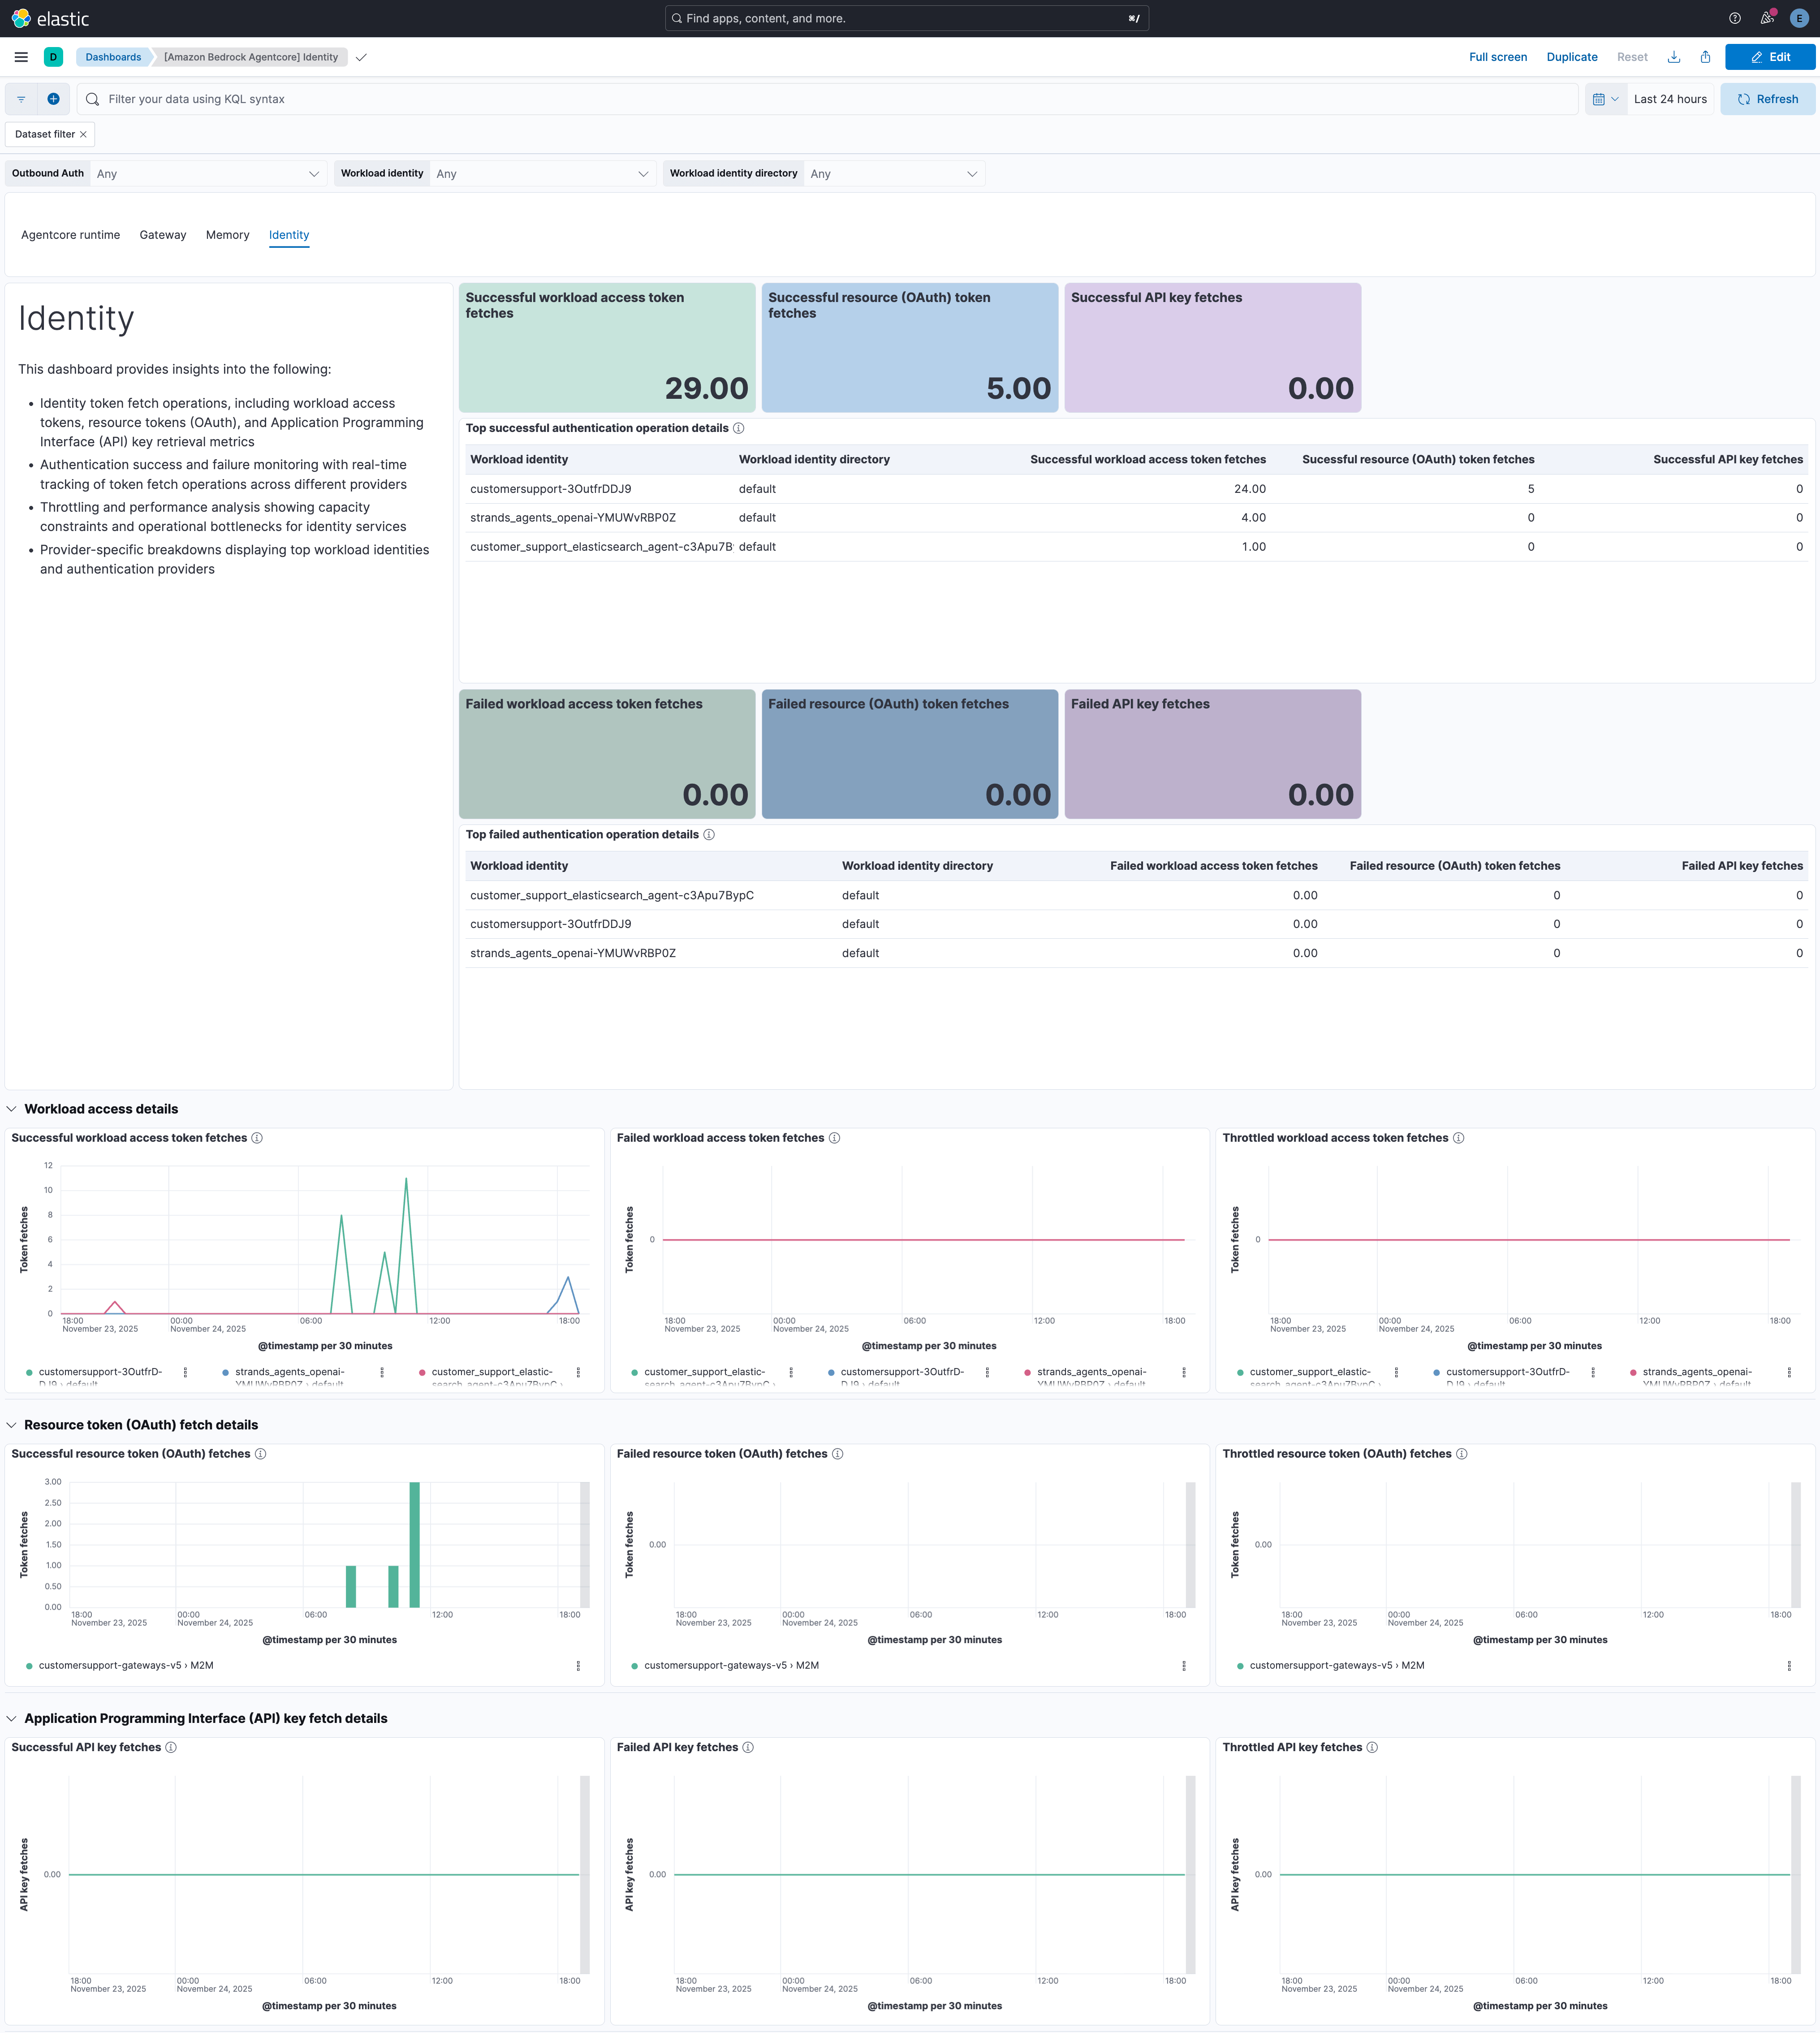This screenshot has width=1820, height=2033.
Task: Click info icon beside Top successful authentication details
Action: [739, 428]
